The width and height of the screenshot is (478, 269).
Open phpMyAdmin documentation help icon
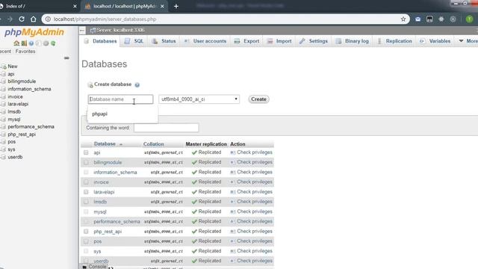point(31,43)
